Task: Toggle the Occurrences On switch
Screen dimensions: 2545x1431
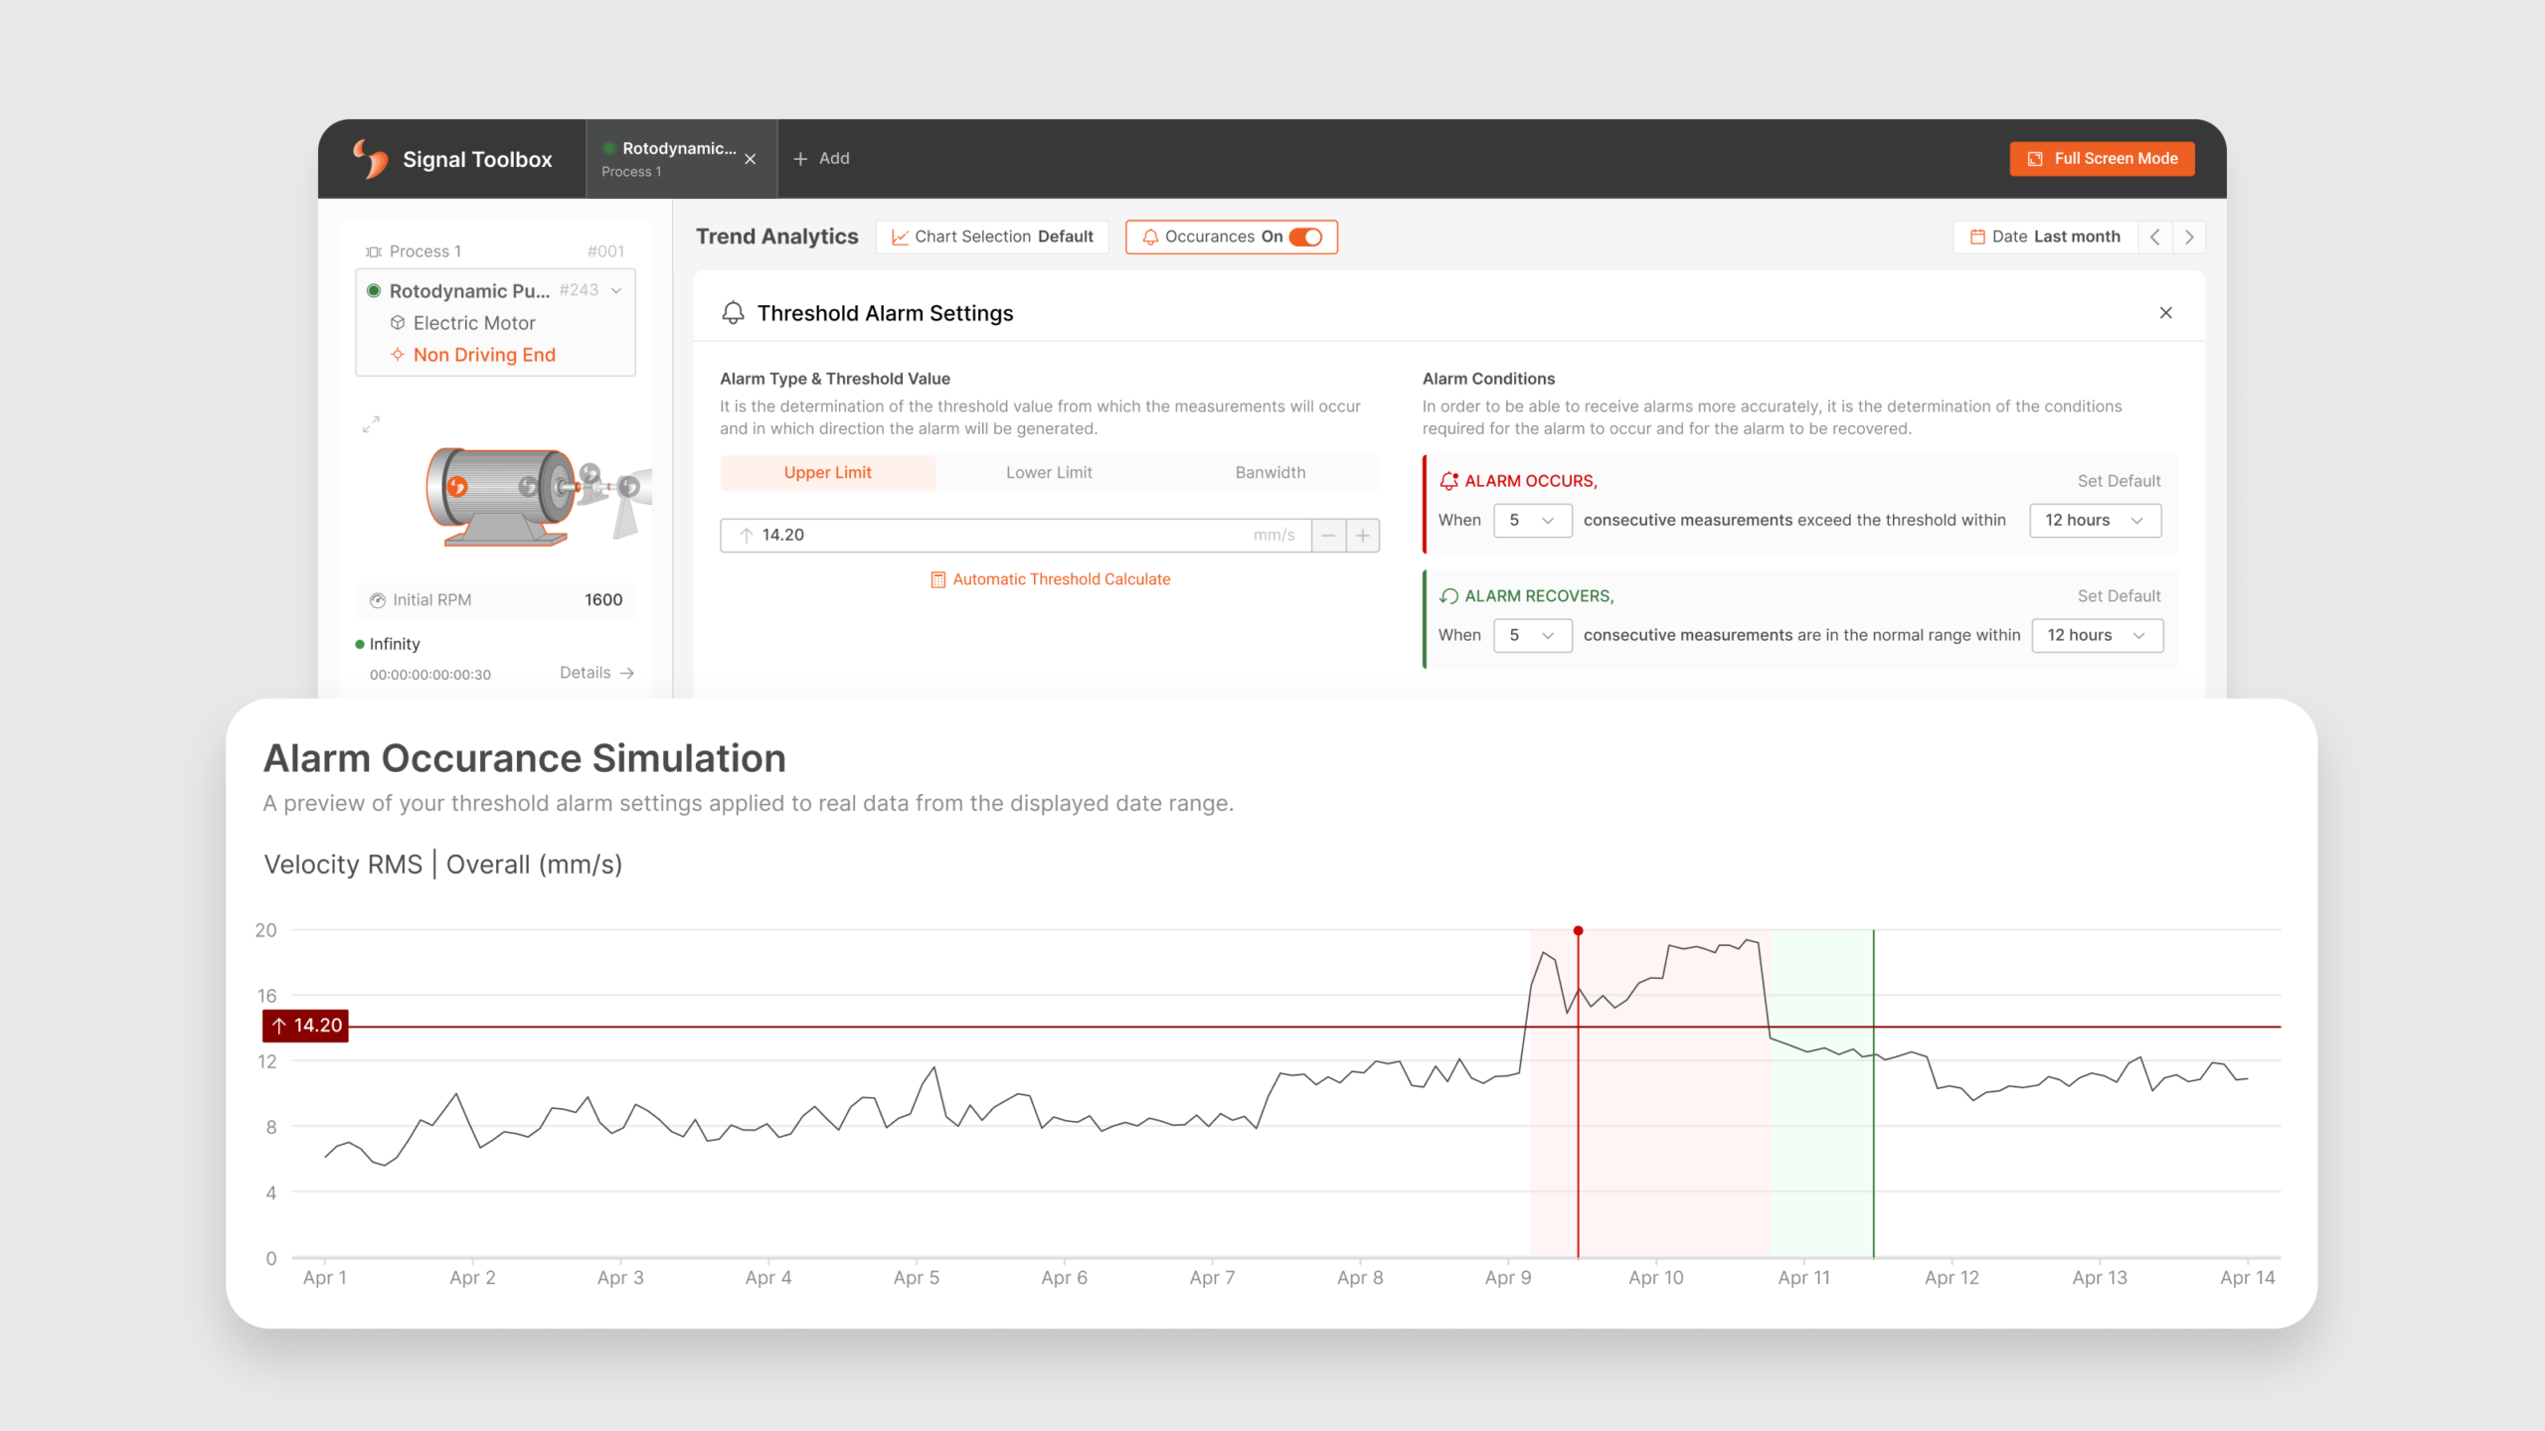Action: coord(1309,236)
